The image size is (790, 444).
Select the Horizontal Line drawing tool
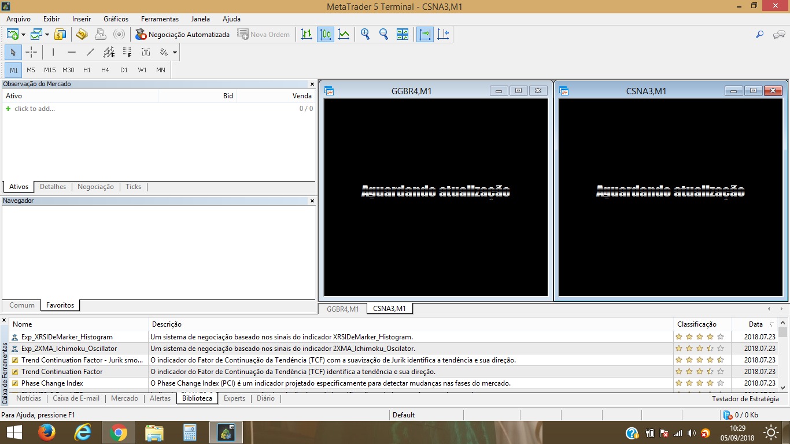click(72, 52)
